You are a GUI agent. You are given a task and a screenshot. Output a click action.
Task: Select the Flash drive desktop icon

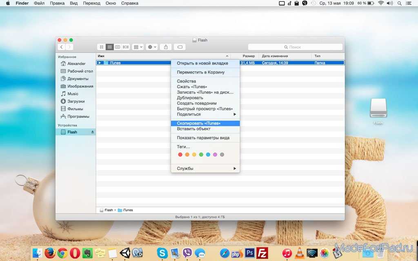click(378, 111)
